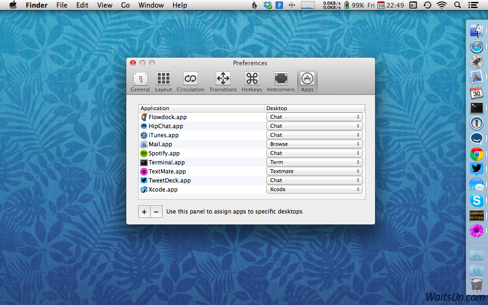This screenshot has height=305, width=488.
Task: Select the Spotify.app row
Action: 164,153
